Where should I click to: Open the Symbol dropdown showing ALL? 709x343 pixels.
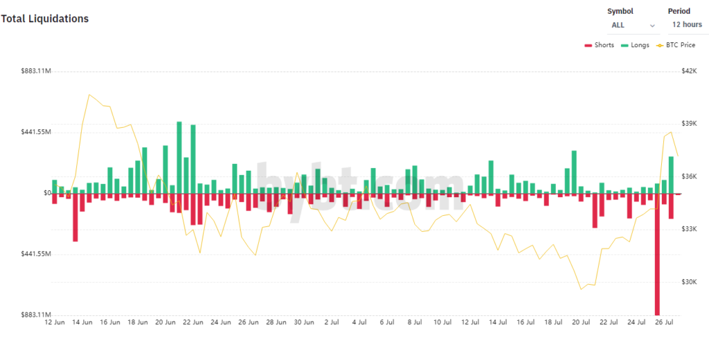(633, 25)
